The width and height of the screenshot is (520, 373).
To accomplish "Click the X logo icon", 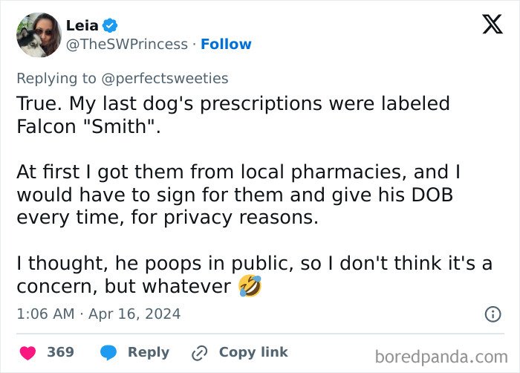I will (x=492, y=24).
